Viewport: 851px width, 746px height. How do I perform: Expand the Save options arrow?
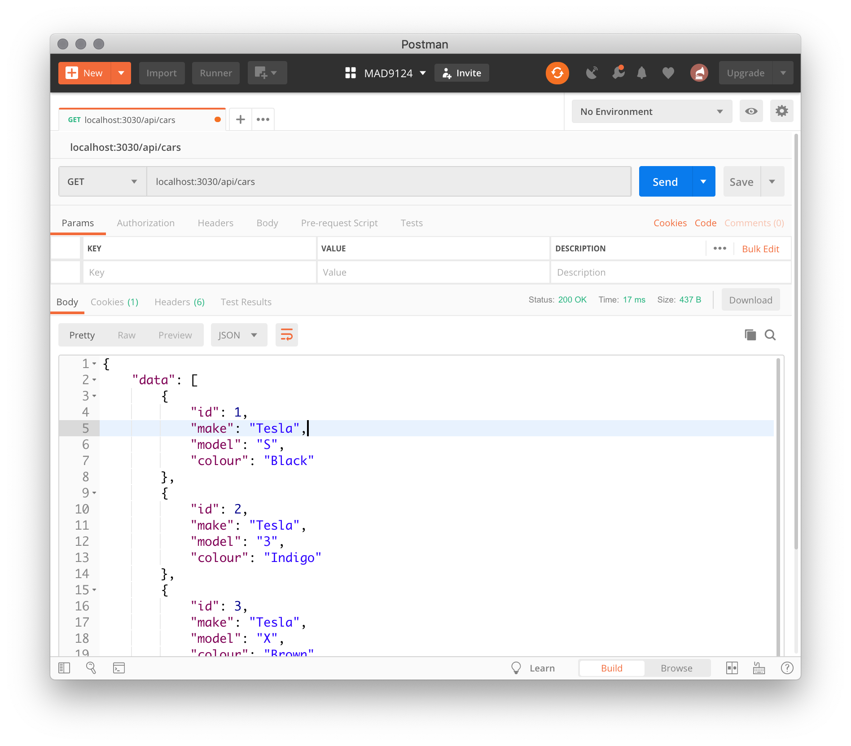772,181
